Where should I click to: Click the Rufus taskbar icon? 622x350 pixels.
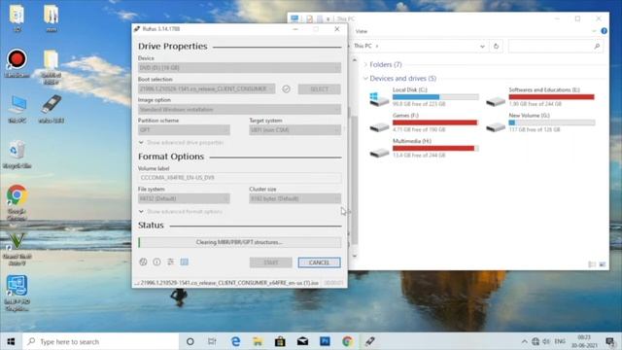point(369,341)
